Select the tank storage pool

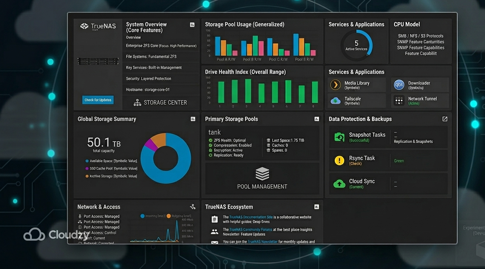(x=214, y=132)
